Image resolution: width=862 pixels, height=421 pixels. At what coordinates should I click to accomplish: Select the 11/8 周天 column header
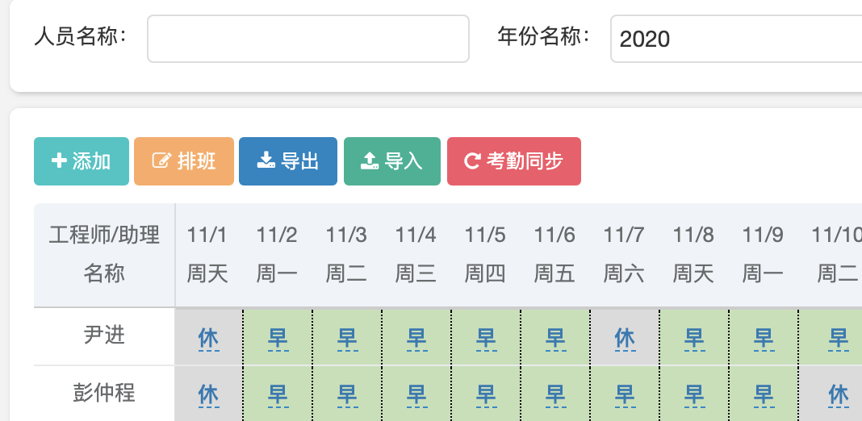coord(693,254)
